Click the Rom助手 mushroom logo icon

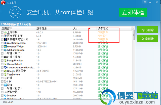[x=3, y=3]
